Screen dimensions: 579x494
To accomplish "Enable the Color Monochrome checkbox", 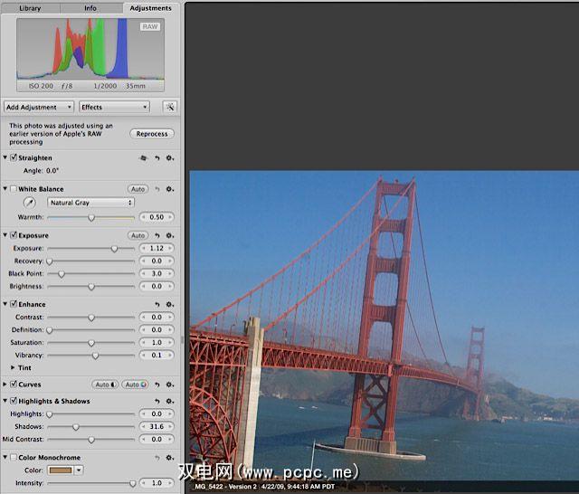I will [13, 457].
